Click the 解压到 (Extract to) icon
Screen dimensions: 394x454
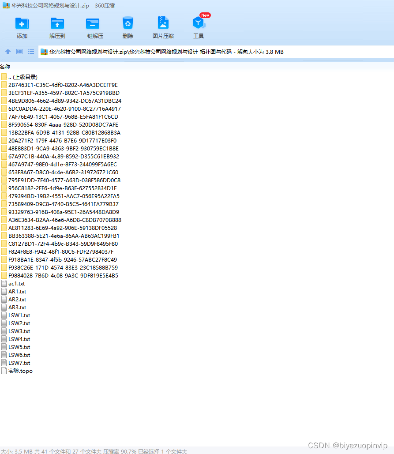pyautogui.click(x=57, y=23)
